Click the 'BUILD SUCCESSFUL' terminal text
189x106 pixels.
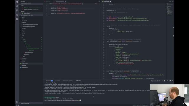(x=50, y=97)
